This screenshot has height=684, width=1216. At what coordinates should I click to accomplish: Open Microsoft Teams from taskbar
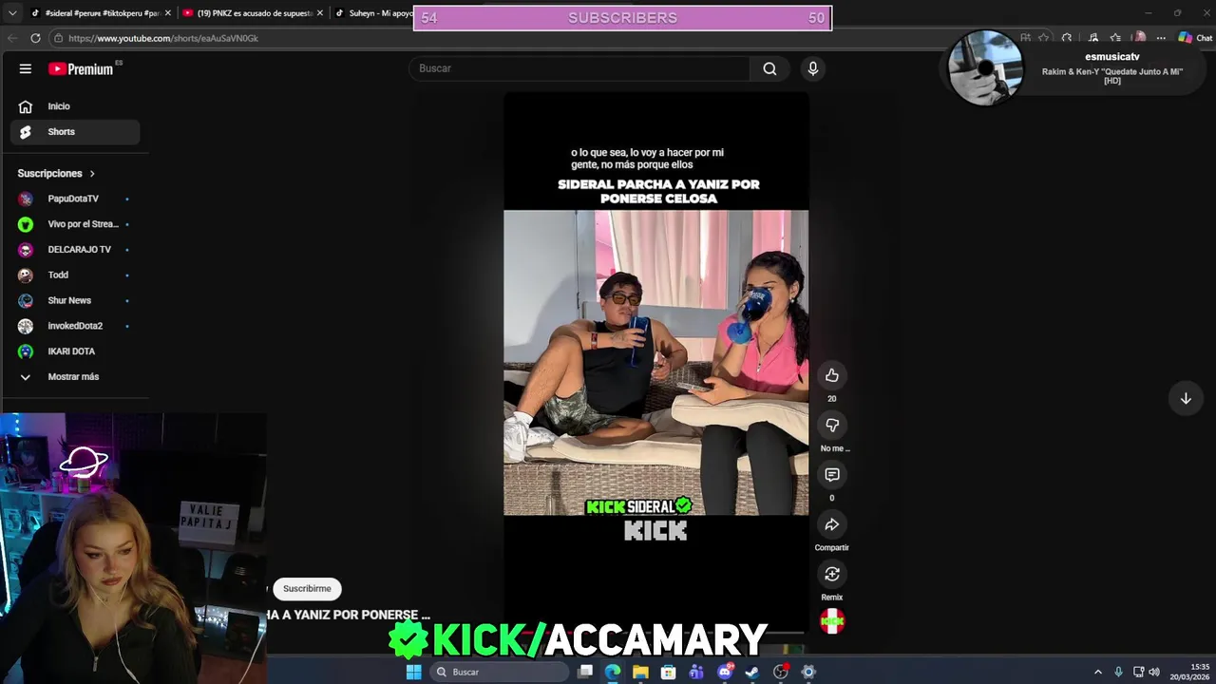coord(696,672)
